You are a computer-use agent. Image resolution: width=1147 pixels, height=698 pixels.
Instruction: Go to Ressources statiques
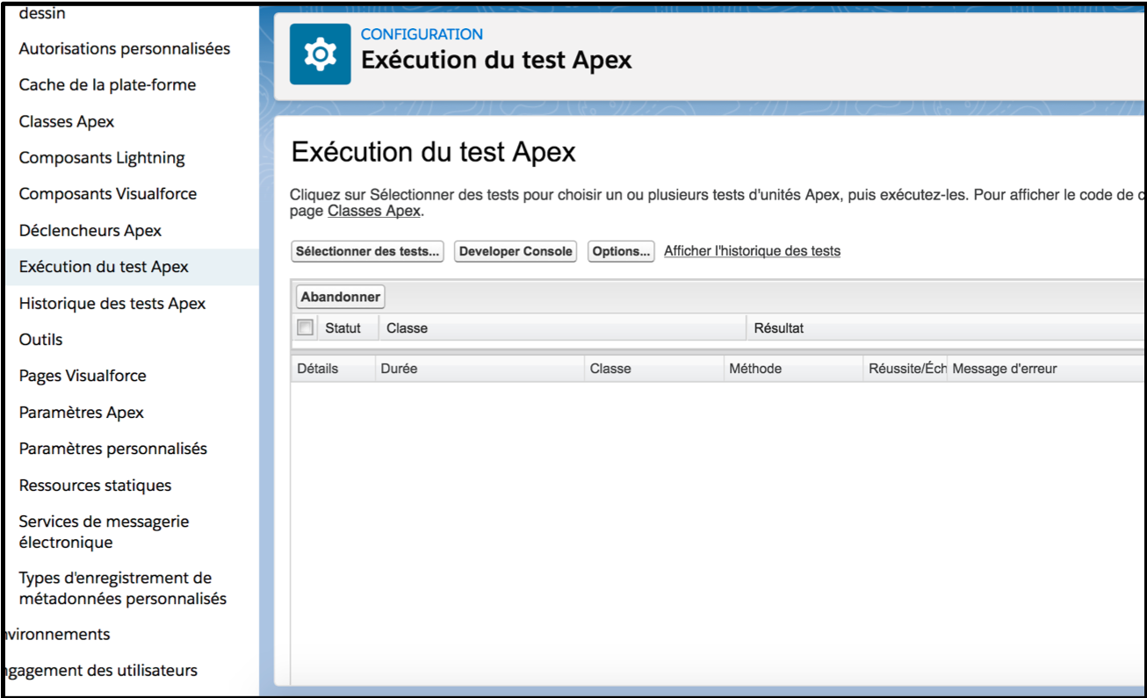click(95, 486)
